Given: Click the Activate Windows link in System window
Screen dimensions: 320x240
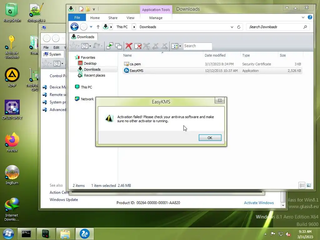Looking at the screenshot, I should 259,202.
